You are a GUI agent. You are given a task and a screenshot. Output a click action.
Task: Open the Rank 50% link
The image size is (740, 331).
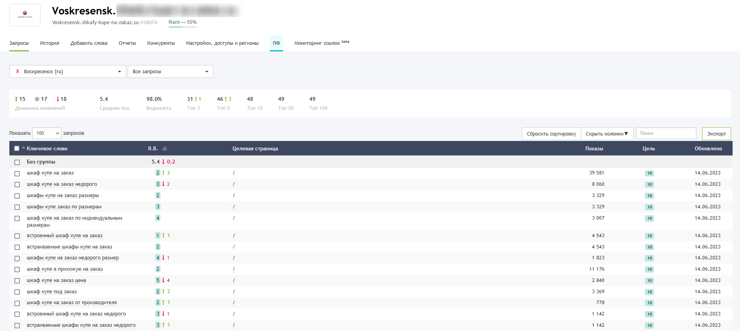pos(182,23)
